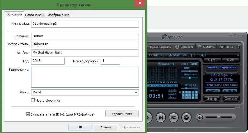Select preset number 10 in grid
Image resolution: width=248 pixels, height=133 pixels.
[196, 95]
